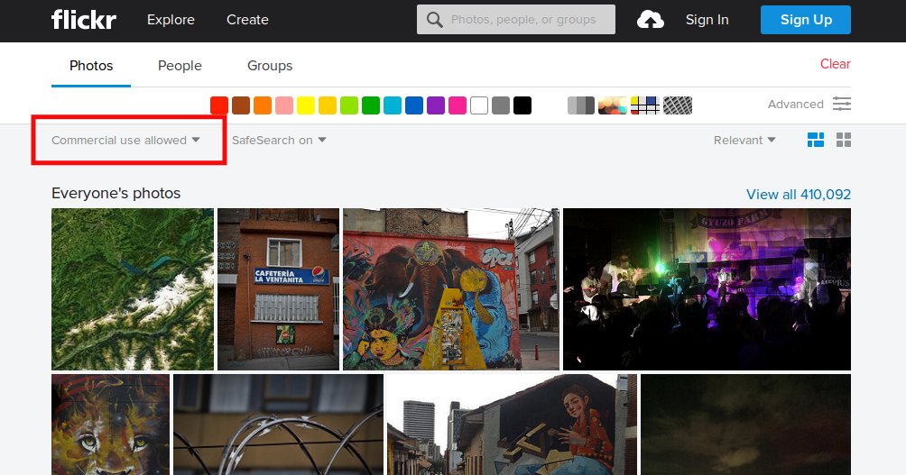Click the View all 410,092 link
This screenshot has height=475, width=906.
pyautogui.click(x=798, y=195)
